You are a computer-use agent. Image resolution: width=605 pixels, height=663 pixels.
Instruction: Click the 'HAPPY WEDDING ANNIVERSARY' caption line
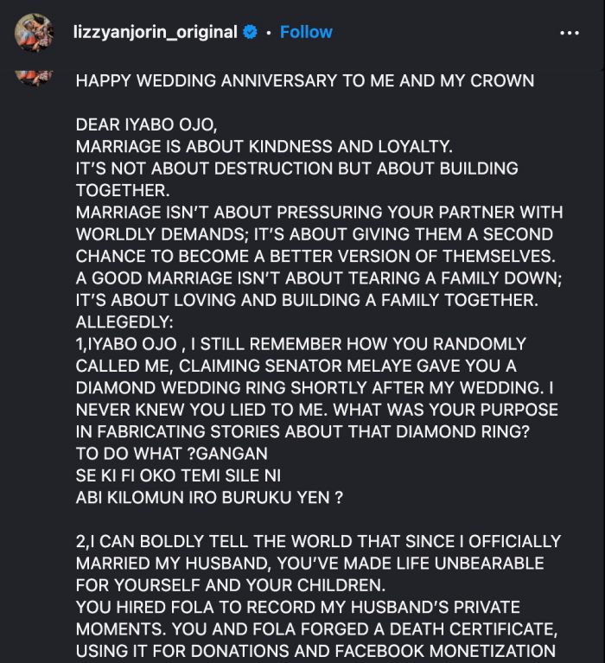coord(304,80)
